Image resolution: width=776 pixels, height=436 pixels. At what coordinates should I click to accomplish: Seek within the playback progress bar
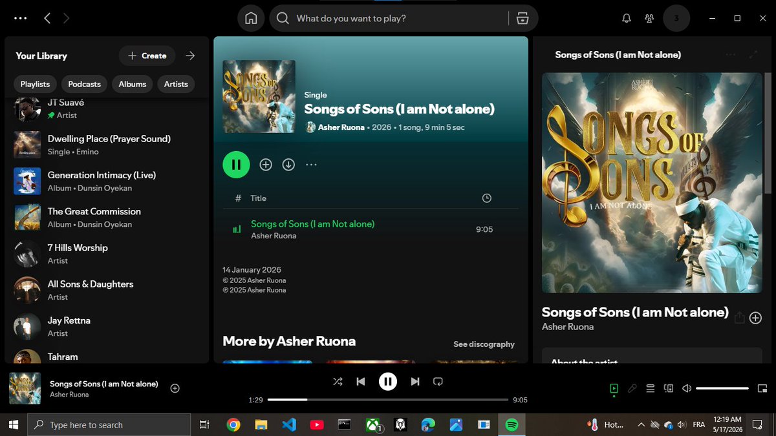[x=388, y=400]
